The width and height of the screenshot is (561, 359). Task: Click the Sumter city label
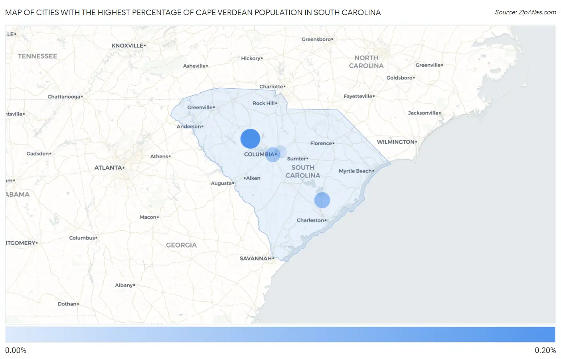(296, 159)
